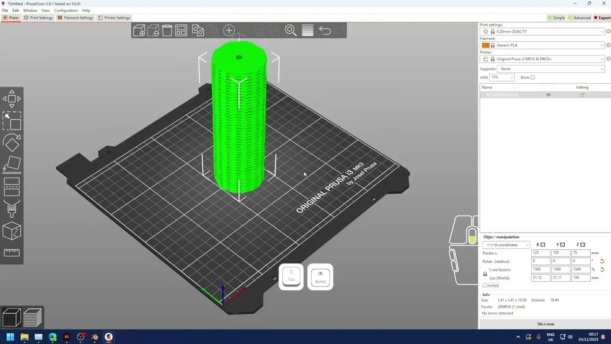Switch to the Printer Settings tab
This screenshot has width=611, height=344.
coord(114,18)
